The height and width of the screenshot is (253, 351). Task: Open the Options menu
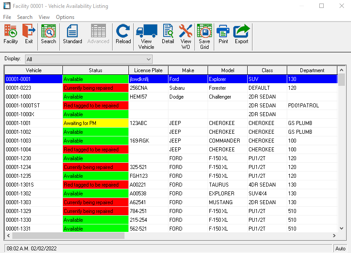65,17
